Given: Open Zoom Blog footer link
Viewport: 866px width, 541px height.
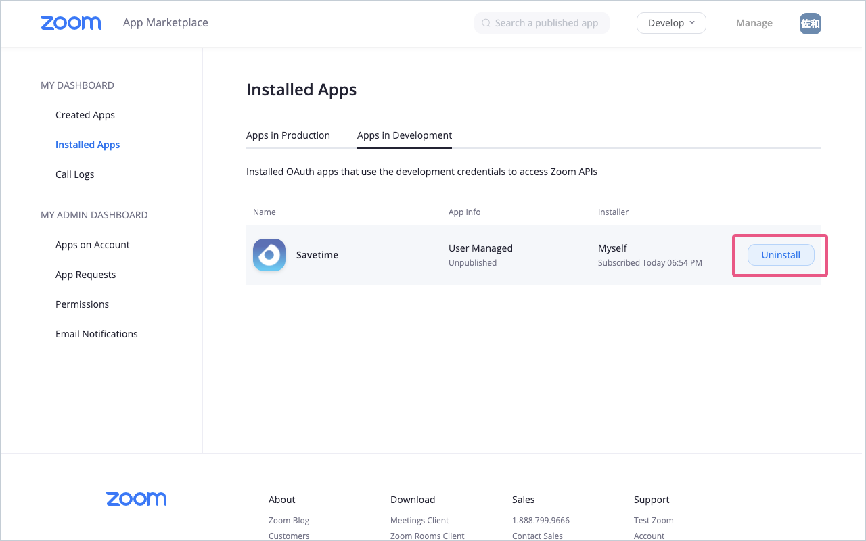Looking at the screenshot, I should click(x=289, y=521).
